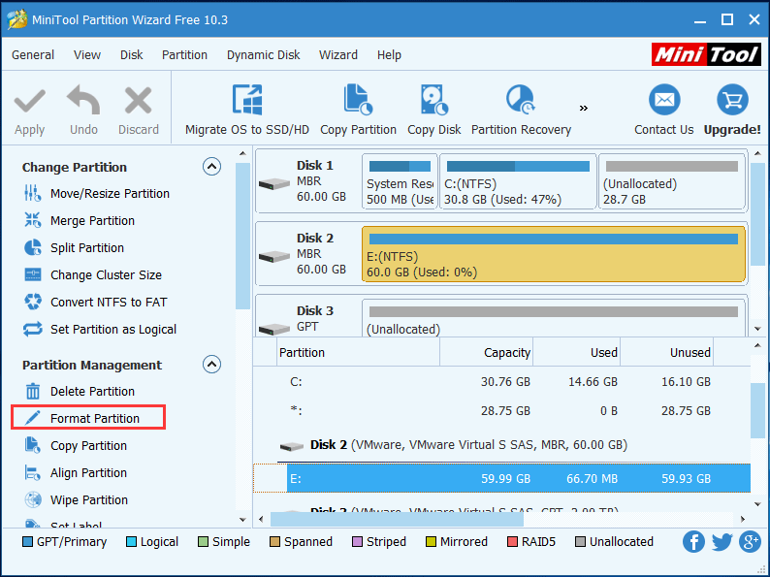Open the Help menu
Screen dimensions: 770x577
pos(389,55)
